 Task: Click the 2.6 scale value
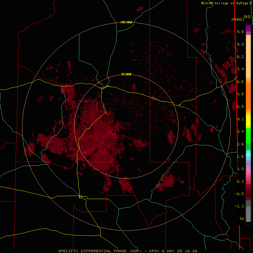240,144
